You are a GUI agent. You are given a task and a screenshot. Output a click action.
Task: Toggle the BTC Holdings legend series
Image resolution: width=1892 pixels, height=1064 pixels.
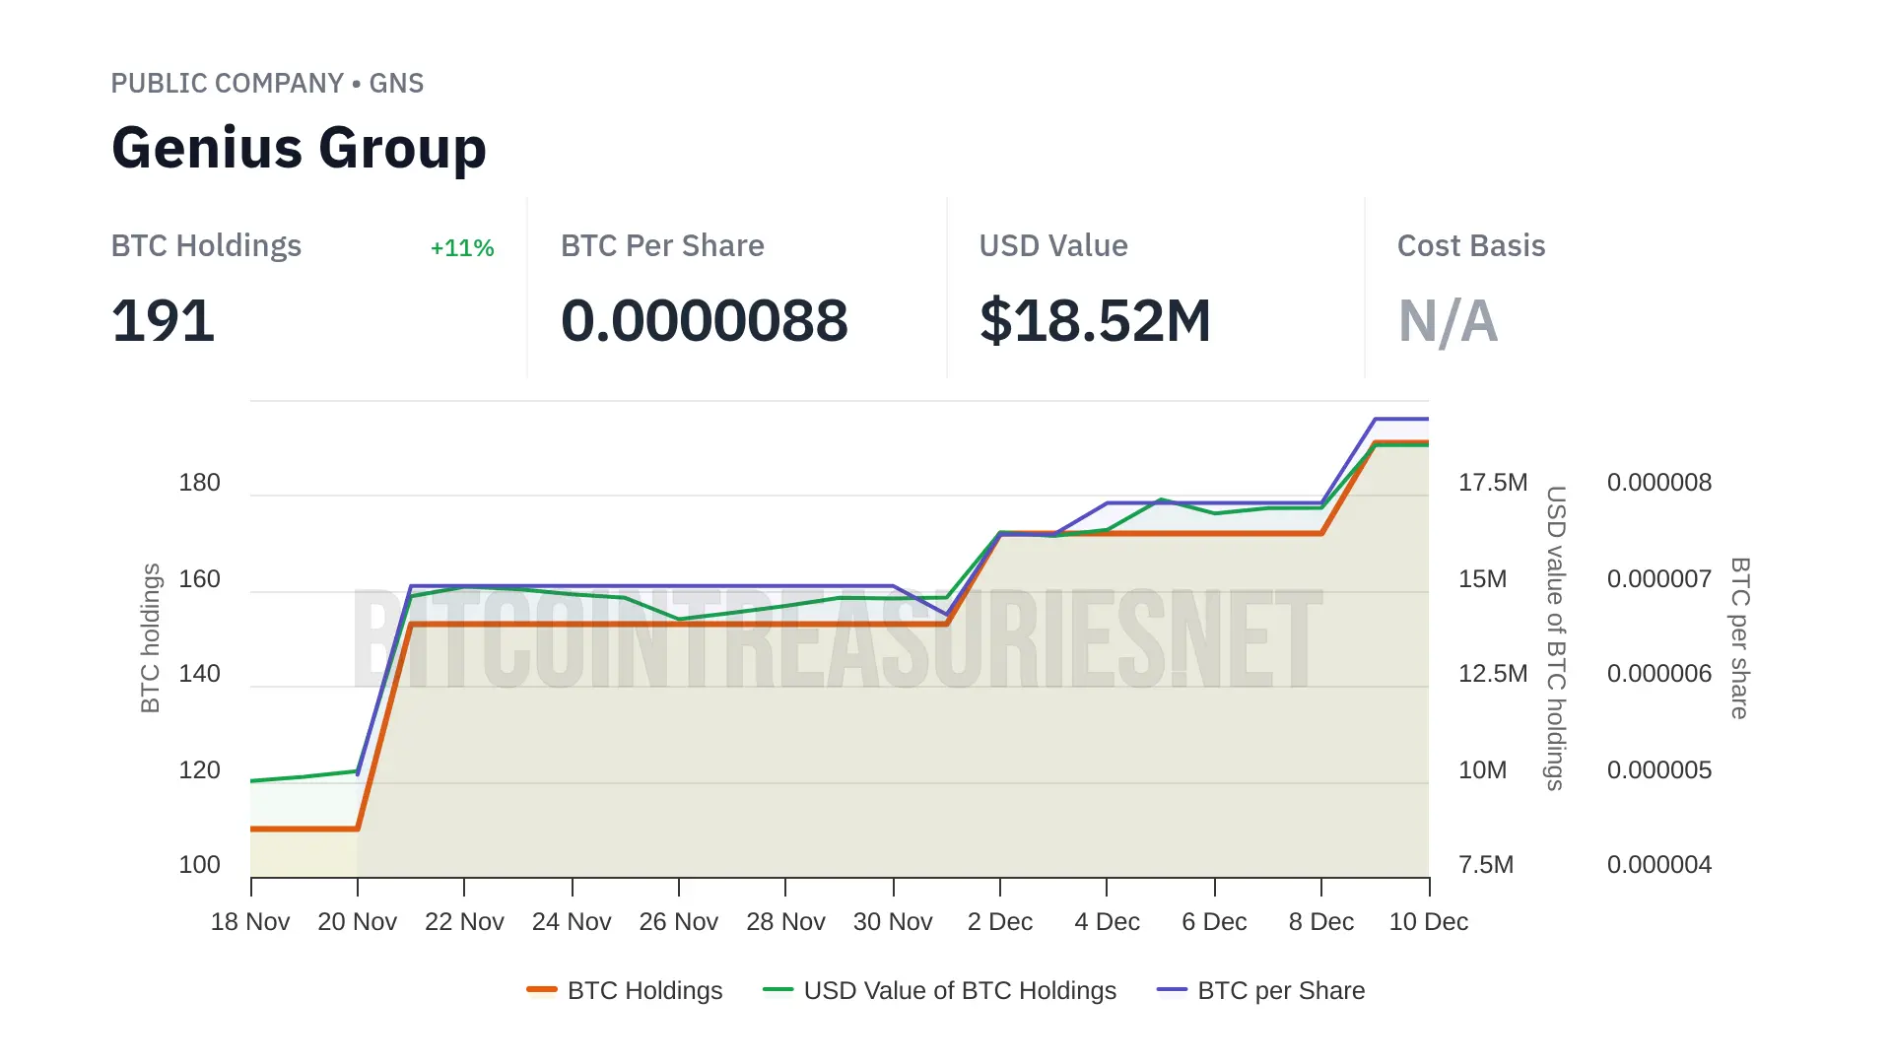(x=644, y=990)
